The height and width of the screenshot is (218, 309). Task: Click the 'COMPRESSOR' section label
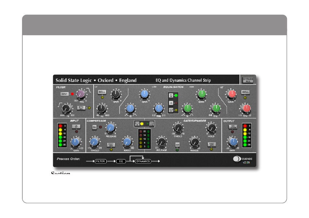pos(97,121)
